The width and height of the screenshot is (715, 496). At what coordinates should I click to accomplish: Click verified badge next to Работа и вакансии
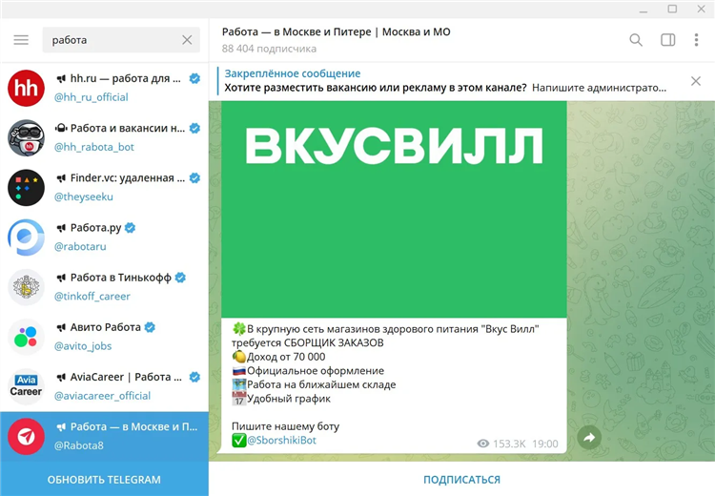click(194, 128)
